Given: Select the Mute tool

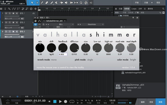Looking at the screenshot, I should (x=57, y=3).
